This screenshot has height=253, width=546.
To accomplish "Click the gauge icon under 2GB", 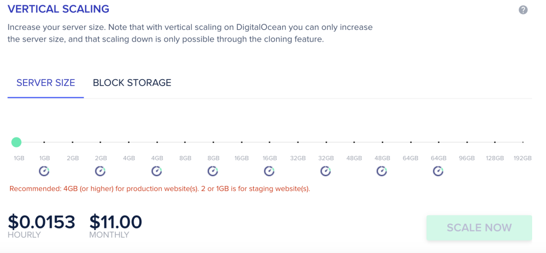I will (x=100, y=171).
